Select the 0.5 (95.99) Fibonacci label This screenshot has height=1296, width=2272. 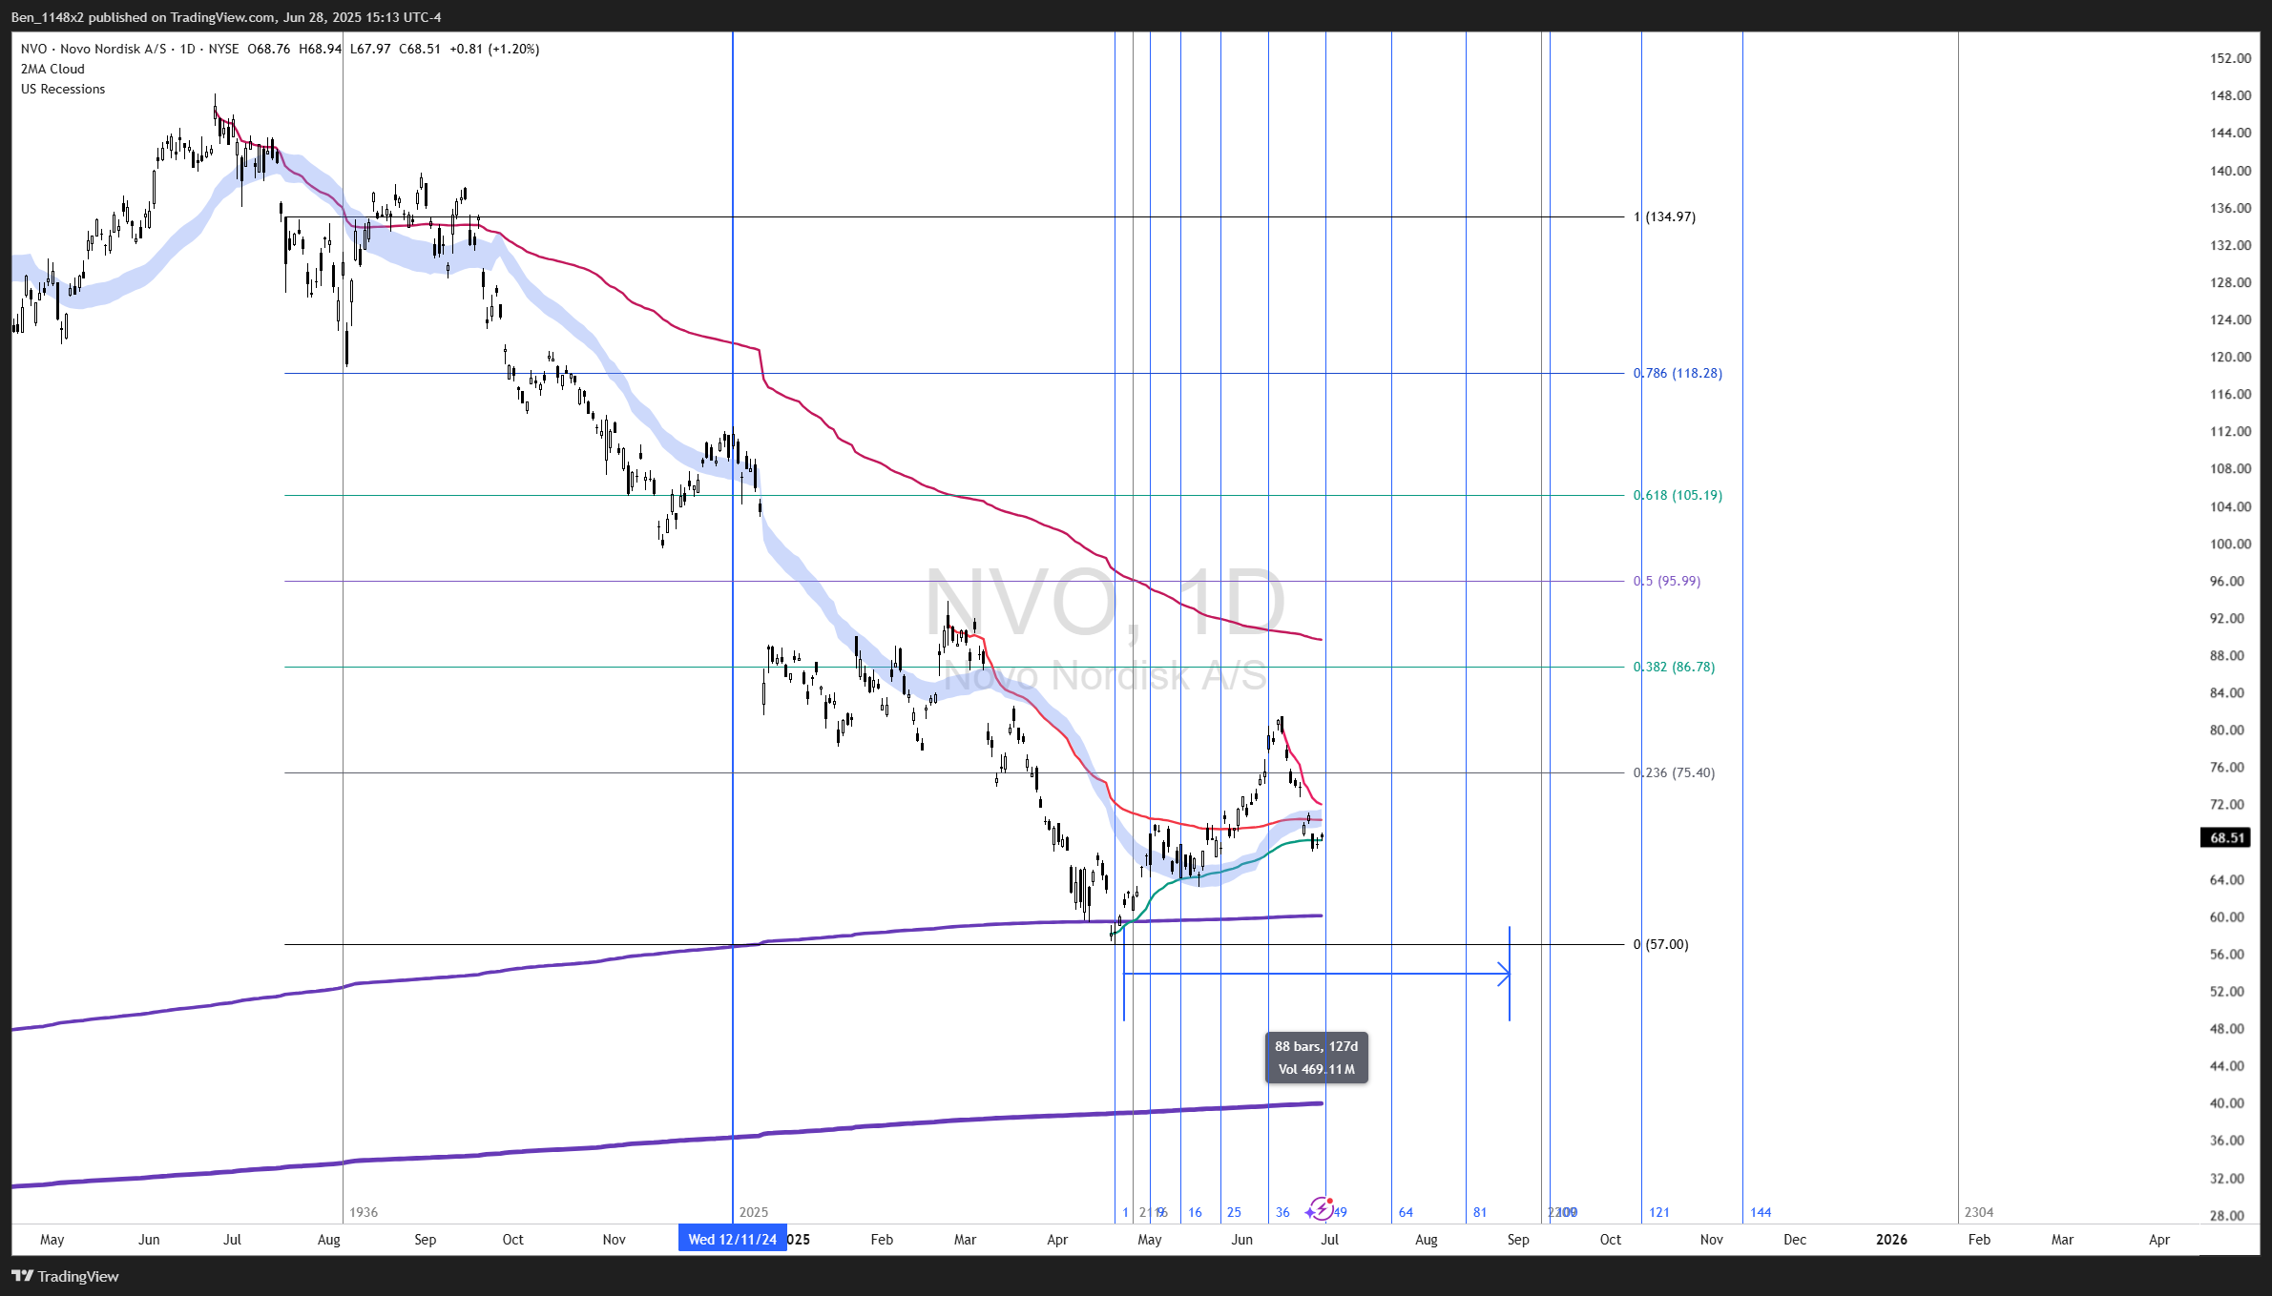coord(1667,581)
